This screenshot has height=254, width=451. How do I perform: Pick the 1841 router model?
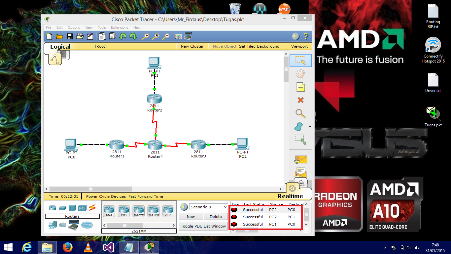(109, 211)
